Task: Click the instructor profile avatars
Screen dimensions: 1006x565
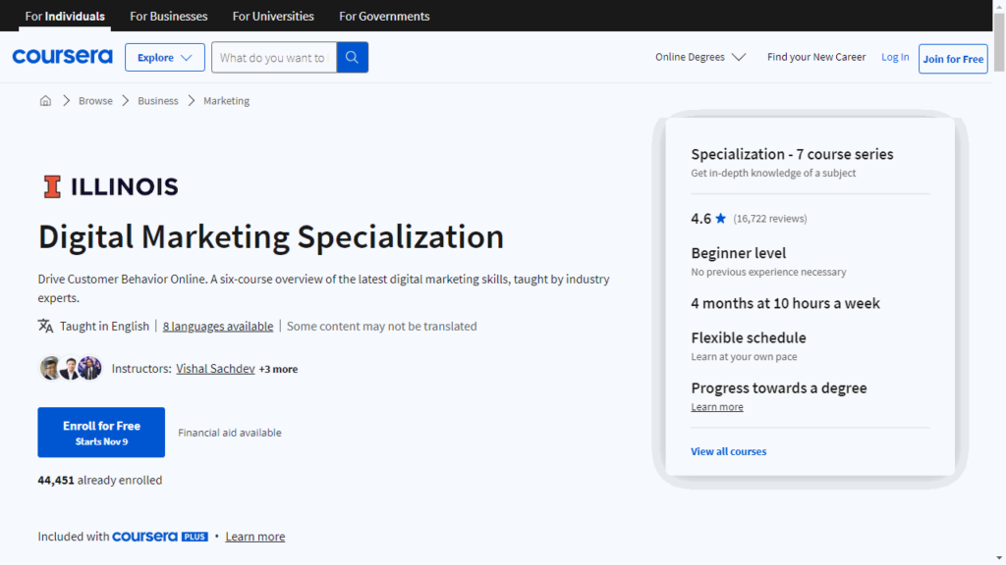Action: pyautogui.click(x=71, y=369)
